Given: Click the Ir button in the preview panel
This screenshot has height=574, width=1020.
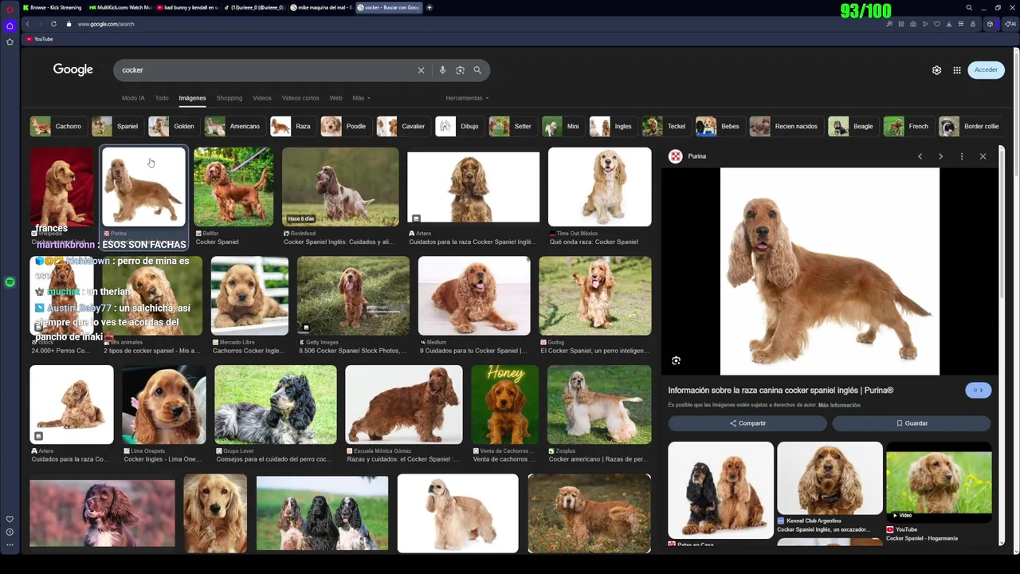Looking at the screenshot, I should point(978,390).
